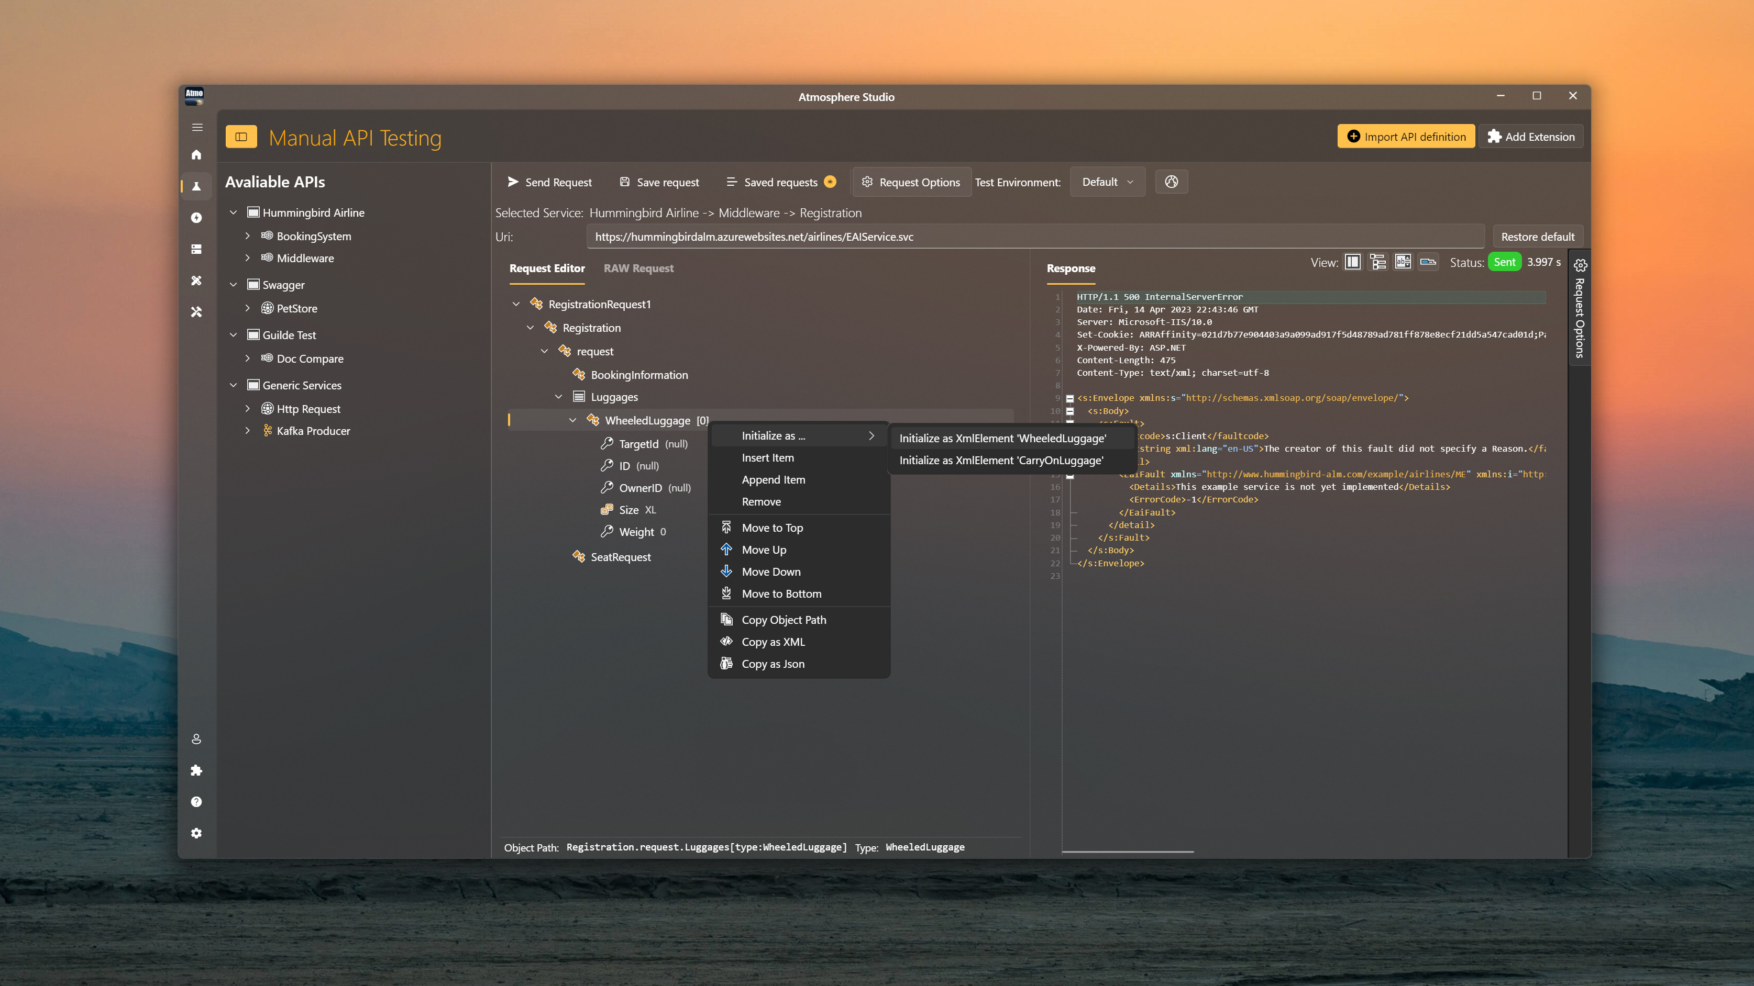This screenshot has width=1754, height=986.
Task: Click the Uri input field
Action: [1034, 237]
